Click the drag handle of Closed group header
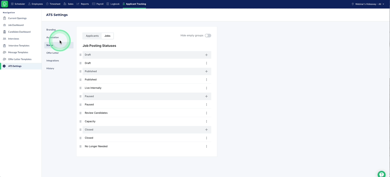 (80, 130)
